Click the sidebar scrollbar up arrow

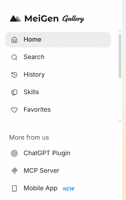point(120,31)
